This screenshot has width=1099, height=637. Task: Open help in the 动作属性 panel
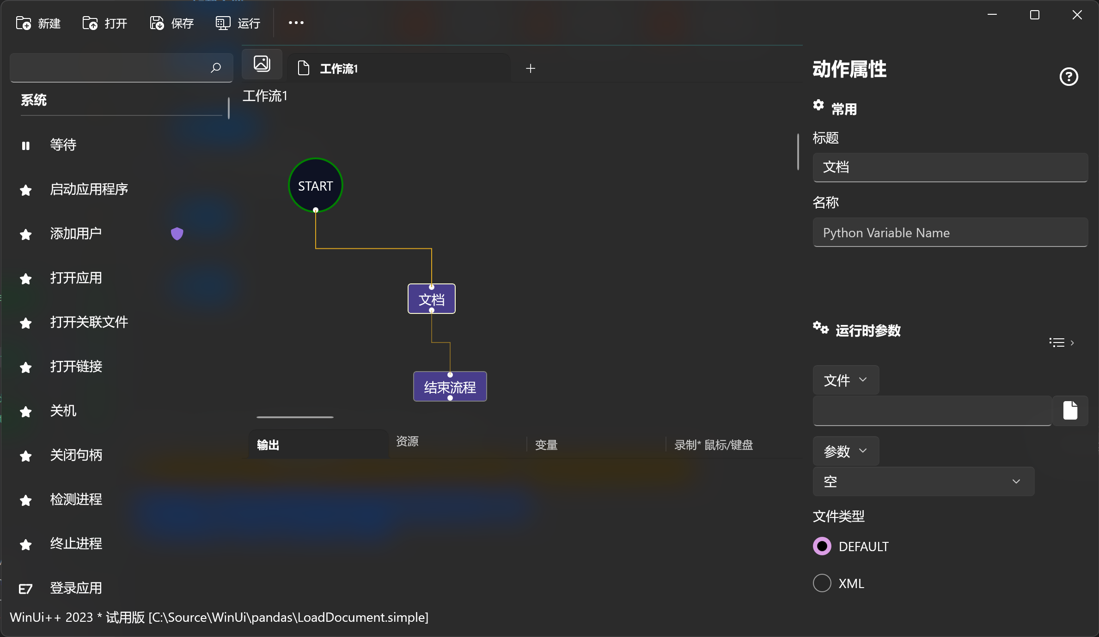pos(1069,77)
